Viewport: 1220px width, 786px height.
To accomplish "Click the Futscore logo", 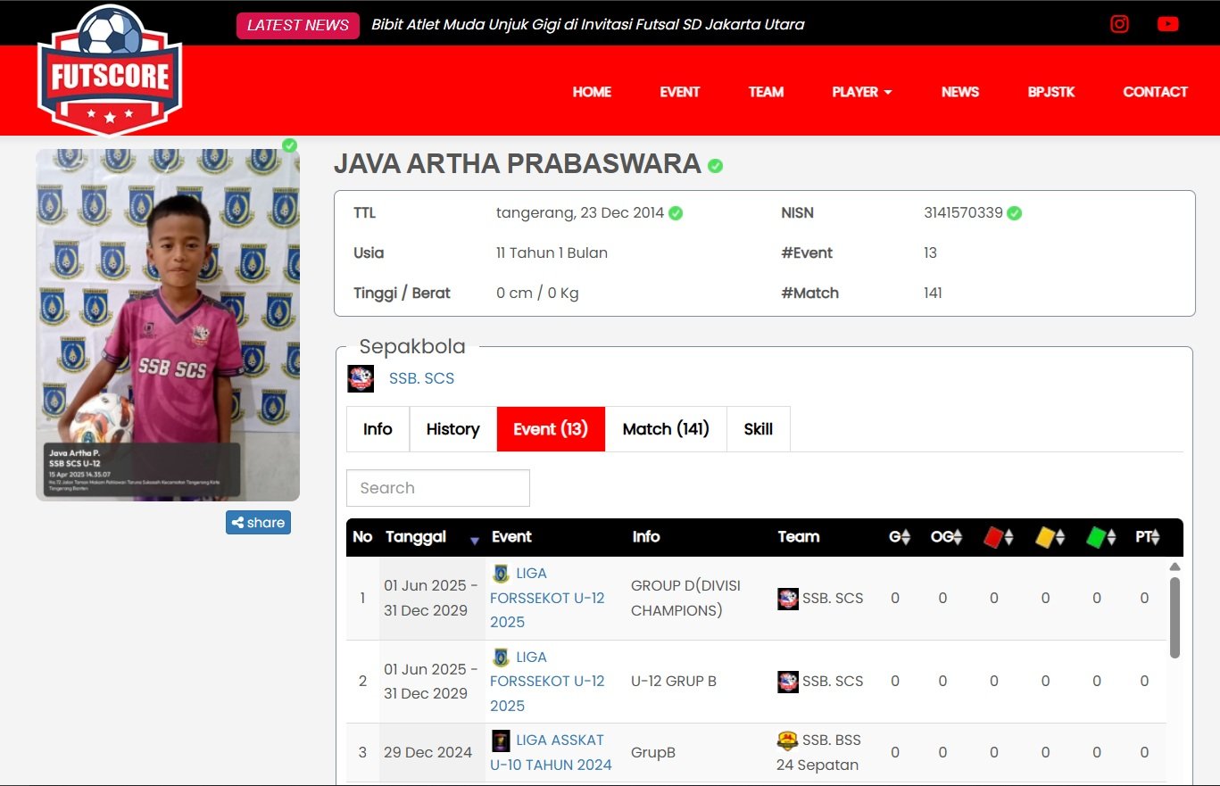I will coord(110,71).
